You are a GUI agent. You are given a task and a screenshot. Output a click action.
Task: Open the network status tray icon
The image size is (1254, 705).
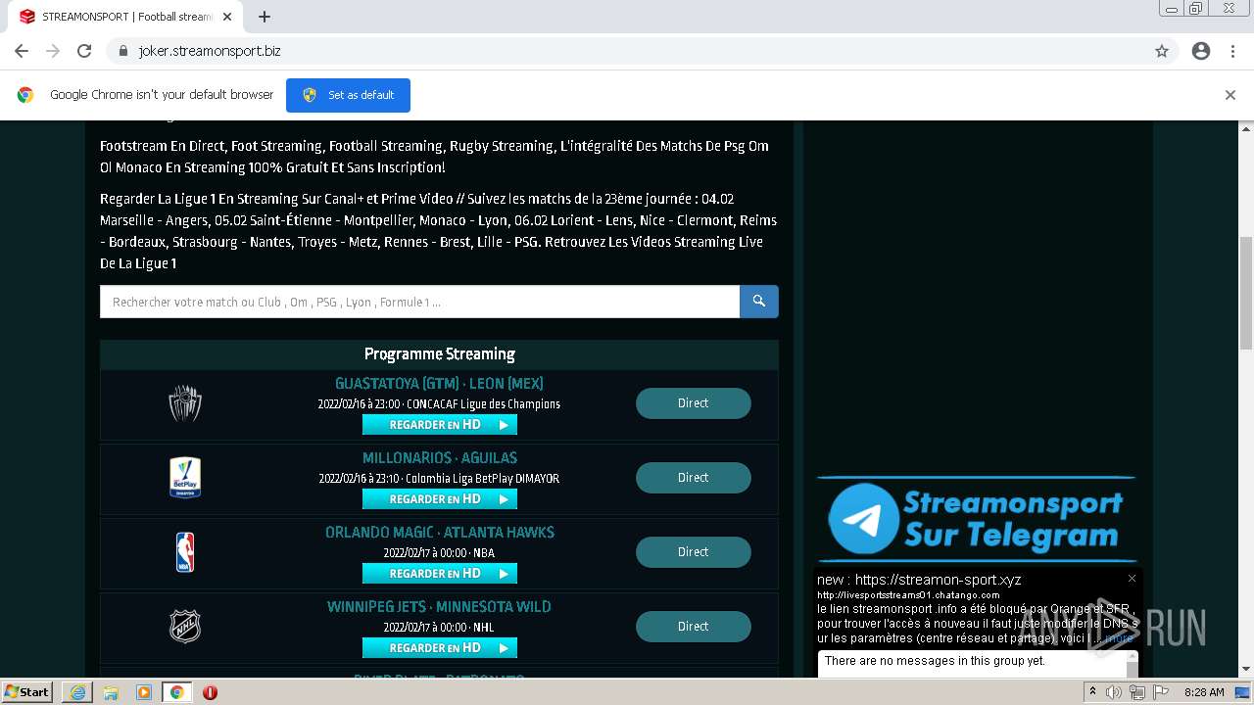tap(1136, 692)
